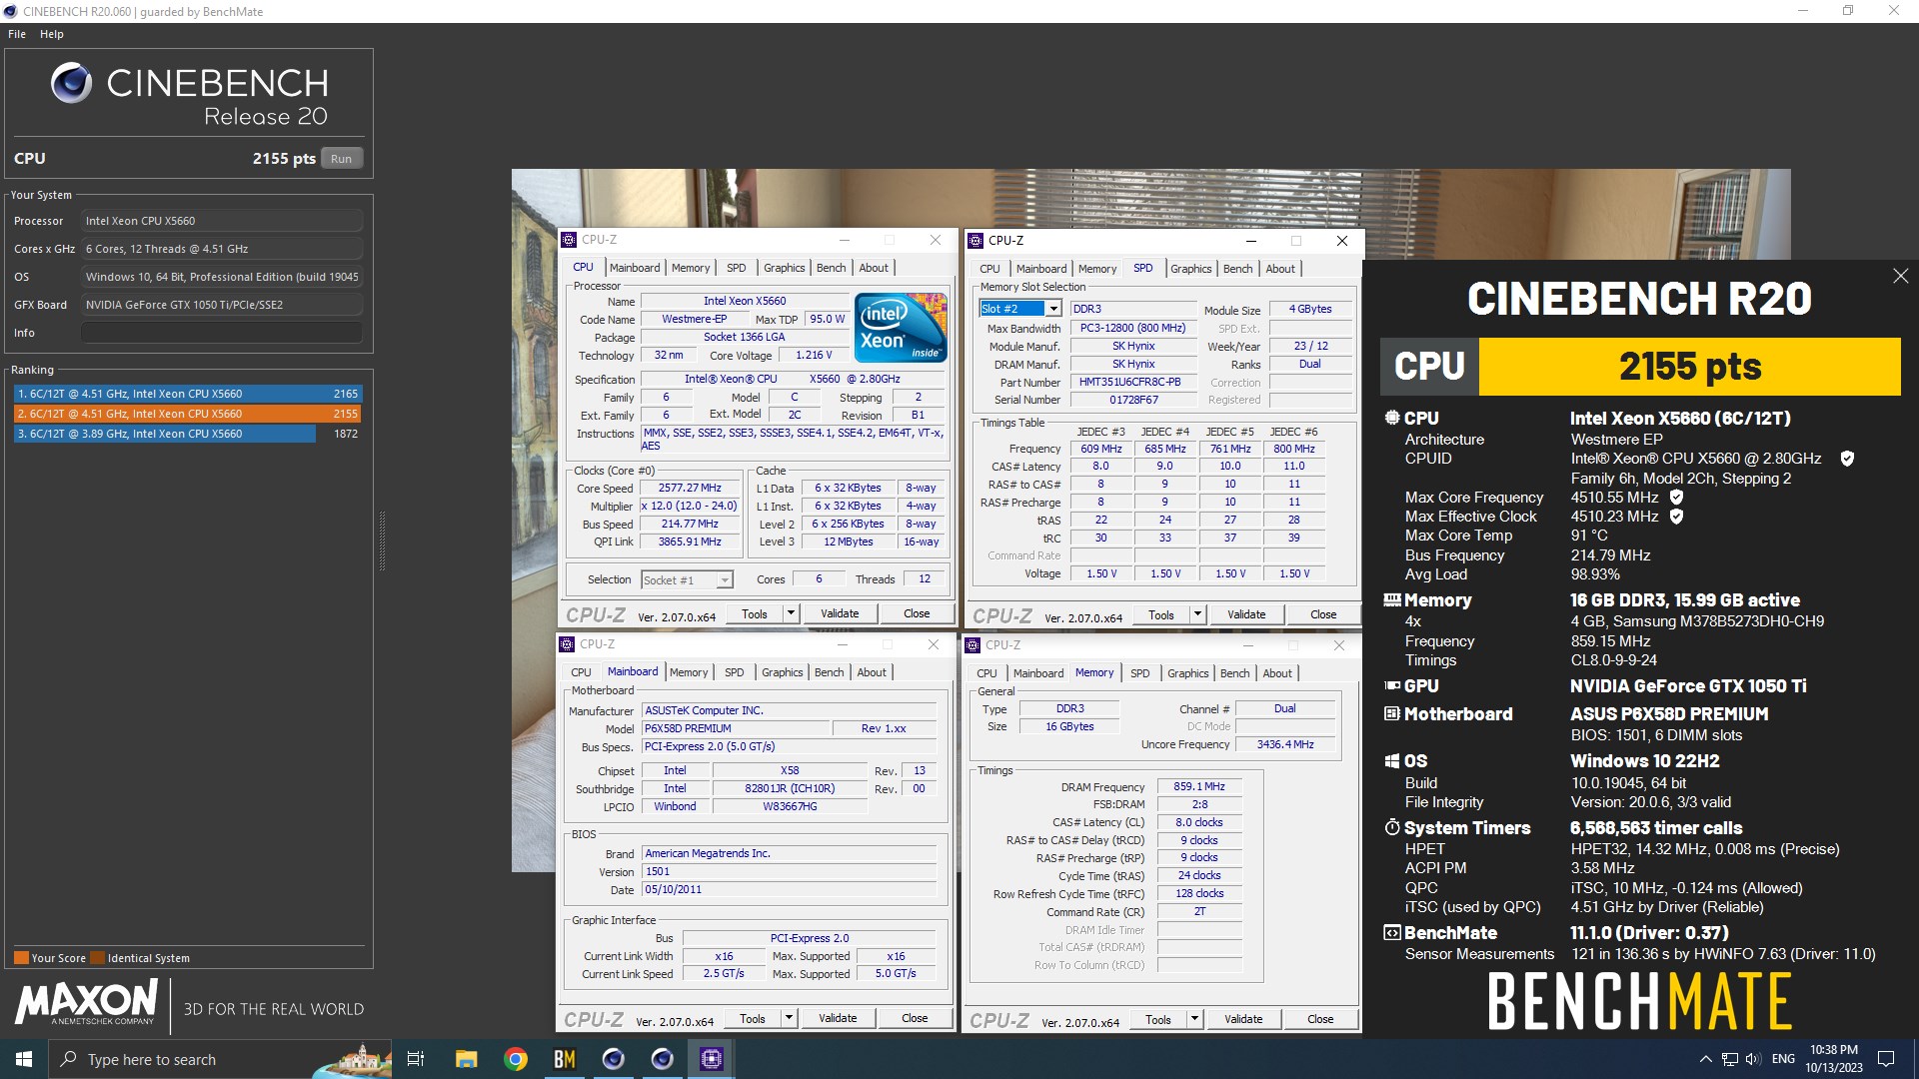Click the Memory icon in BenchMate panel
Viewport: 1919px width, 1079px height.
pos(1391,600)
